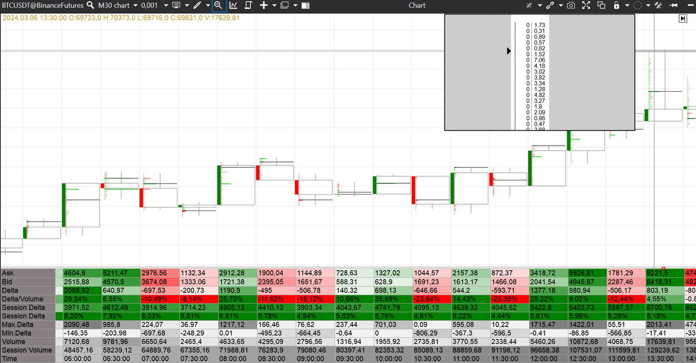Add a new indicator with the plus icon

[262, 5]
